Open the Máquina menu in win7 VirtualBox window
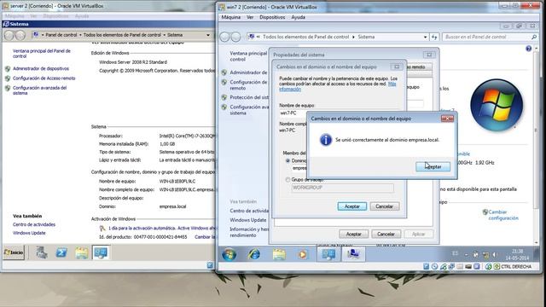The width and height of the screenshot is (546, 307). [231, 17]
